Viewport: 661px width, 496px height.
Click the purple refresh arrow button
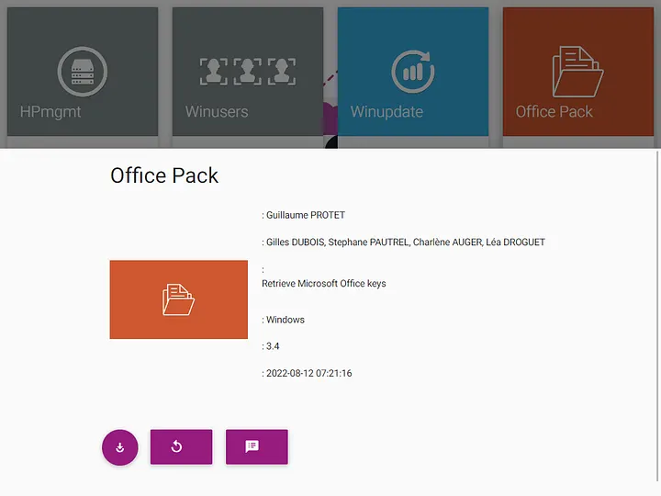tap(181, 446)
